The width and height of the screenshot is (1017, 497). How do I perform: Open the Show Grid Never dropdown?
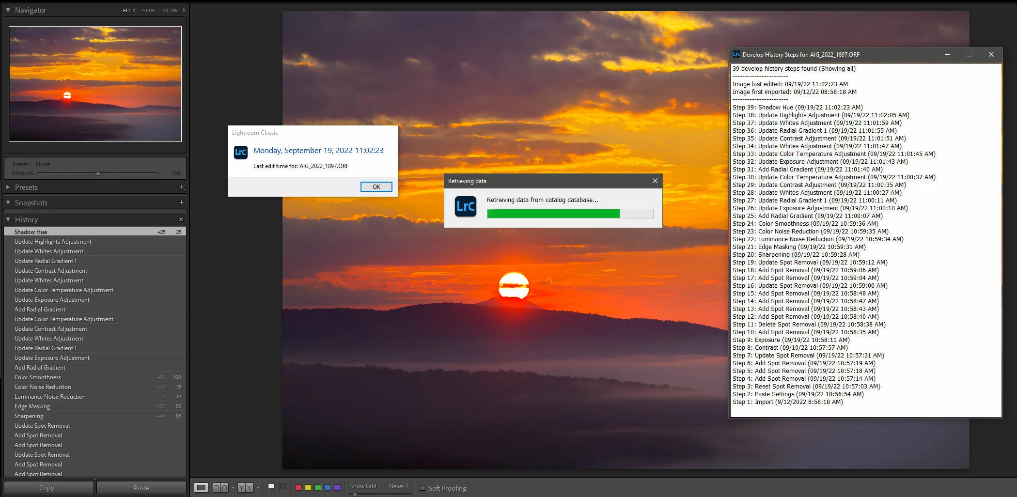coord(399,486)
